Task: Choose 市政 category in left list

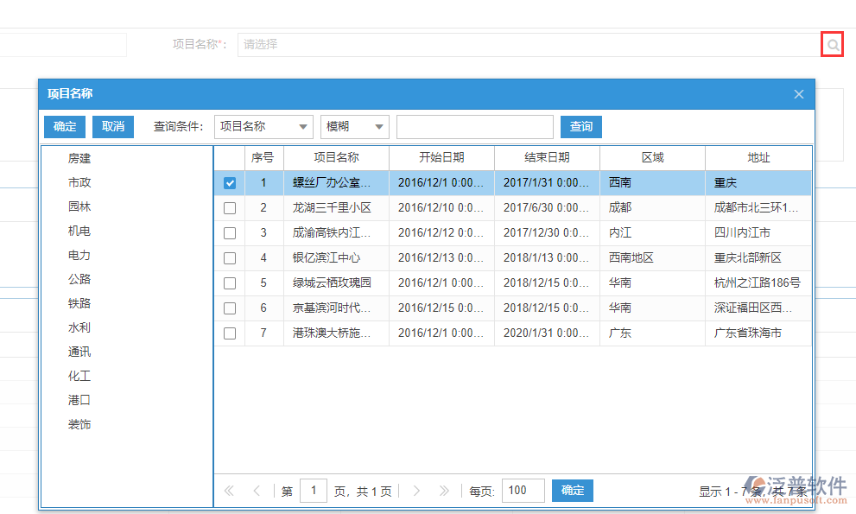Action: click(79, 183)
